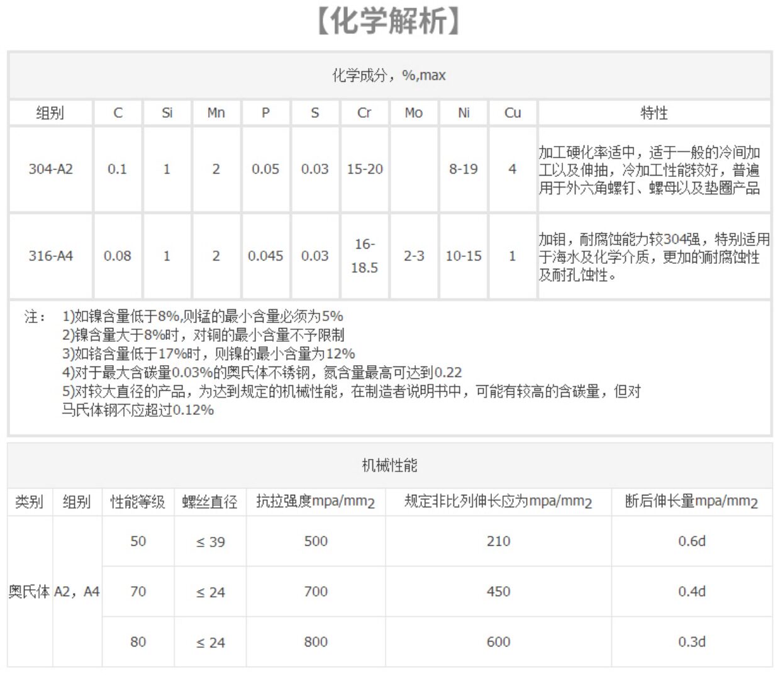Click the Ni column header

[x=464, y=113]
